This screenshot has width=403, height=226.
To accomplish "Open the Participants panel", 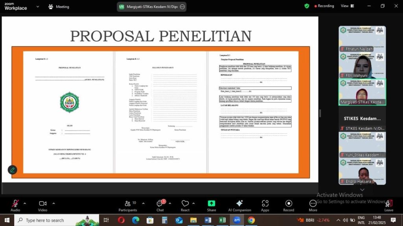I will pos(128,205).
